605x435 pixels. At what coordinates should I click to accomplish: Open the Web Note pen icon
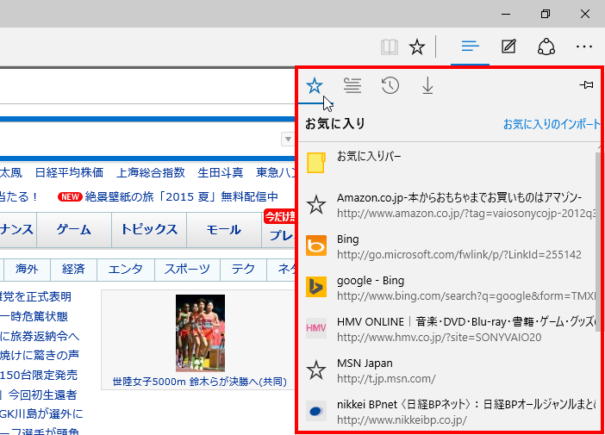pyautogui.click(x=508, y=47)
